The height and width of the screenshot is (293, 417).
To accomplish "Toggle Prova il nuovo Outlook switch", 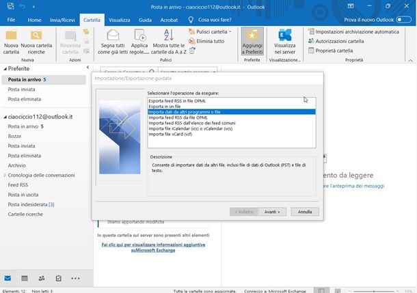I will 403,20.
